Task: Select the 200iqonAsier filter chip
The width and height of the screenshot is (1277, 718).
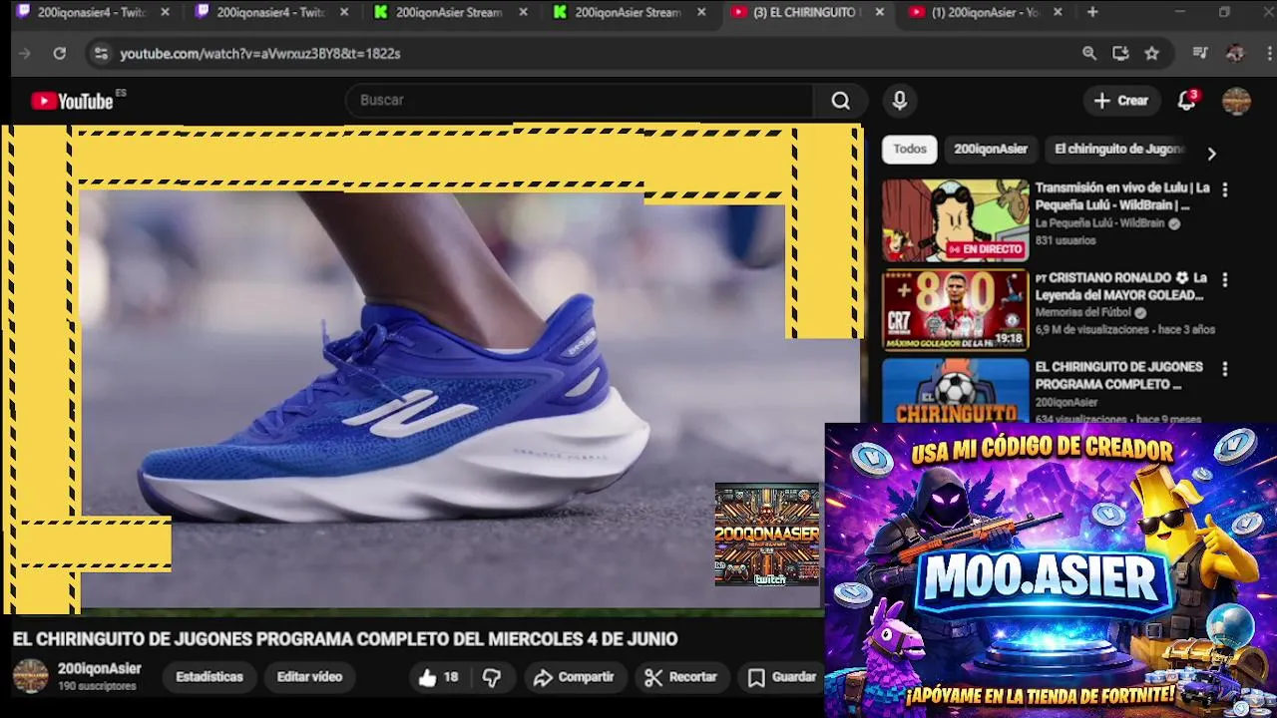Action: 991,150
